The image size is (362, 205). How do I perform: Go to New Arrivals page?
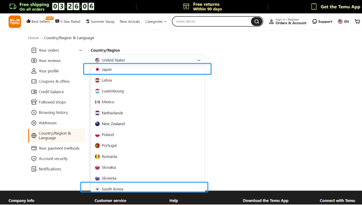[130, 22]
